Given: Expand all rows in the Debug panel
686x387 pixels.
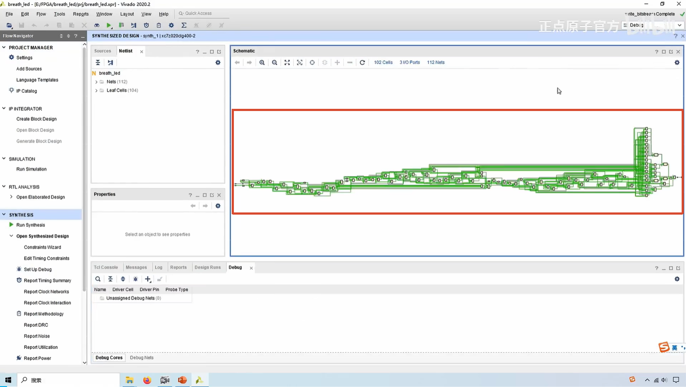Looking at the screenshot, I should [123, 279].
